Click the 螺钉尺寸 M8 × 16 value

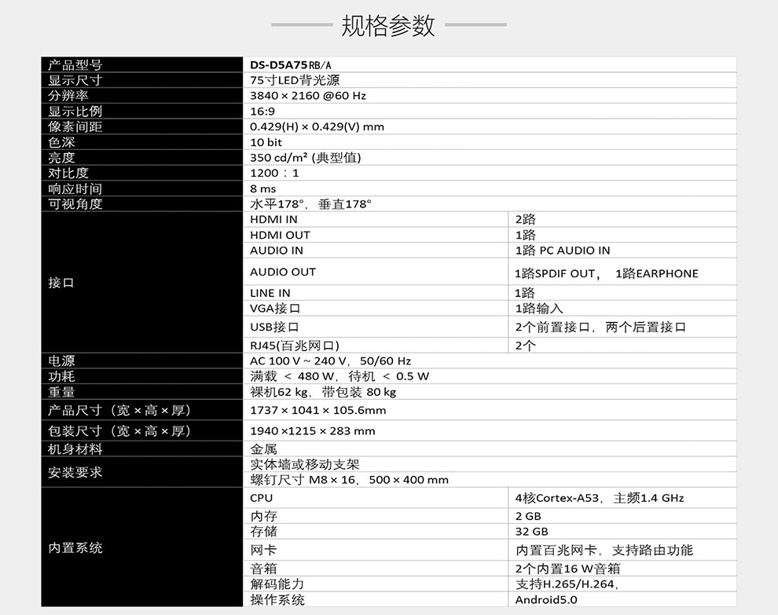click(x=303, y=480)
